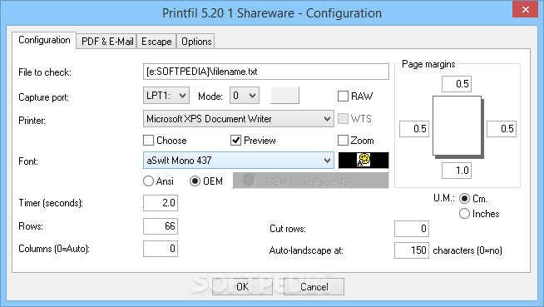Click the OK button
The width and height of the screenshot is (544, 307).
click(x=242, y=287)
